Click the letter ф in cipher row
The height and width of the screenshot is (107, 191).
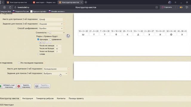pos(171,34)
